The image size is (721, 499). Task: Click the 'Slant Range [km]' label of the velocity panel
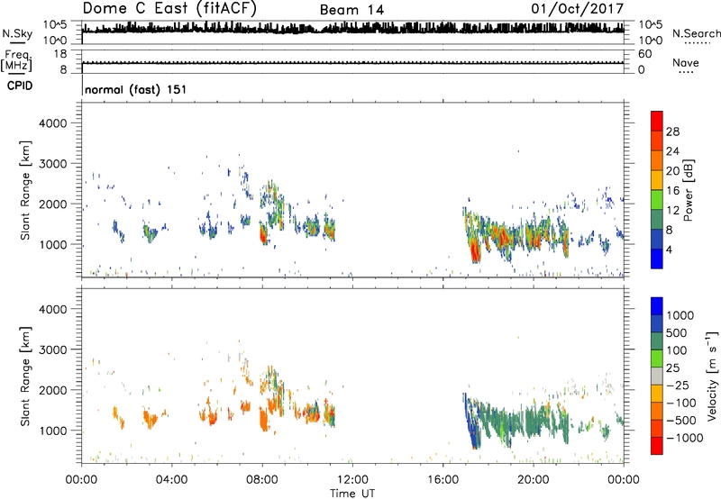25,377
